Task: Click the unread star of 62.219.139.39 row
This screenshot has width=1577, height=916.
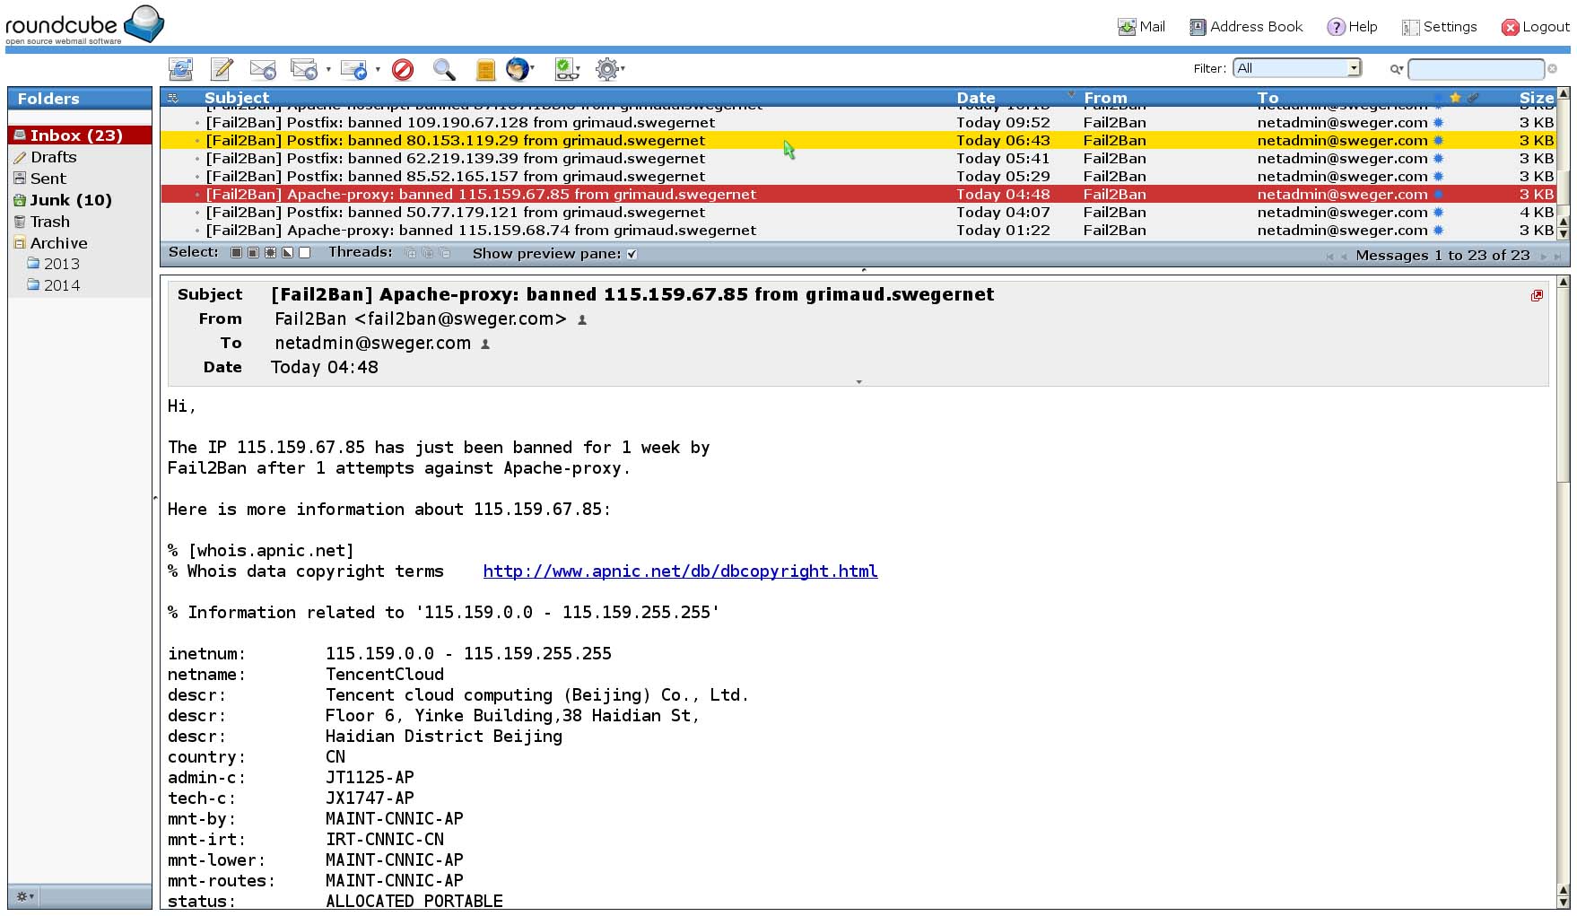Action: tap(1438, 159)
